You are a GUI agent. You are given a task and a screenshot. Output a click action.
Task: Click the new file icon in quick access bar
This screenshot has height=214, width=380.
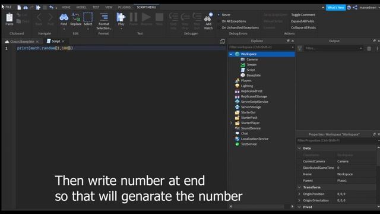pos(19,8)
